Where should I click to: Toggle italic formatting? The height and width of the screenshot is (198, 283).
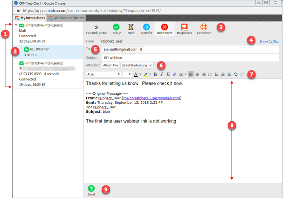pyautogui.click(x=162, y=74)
